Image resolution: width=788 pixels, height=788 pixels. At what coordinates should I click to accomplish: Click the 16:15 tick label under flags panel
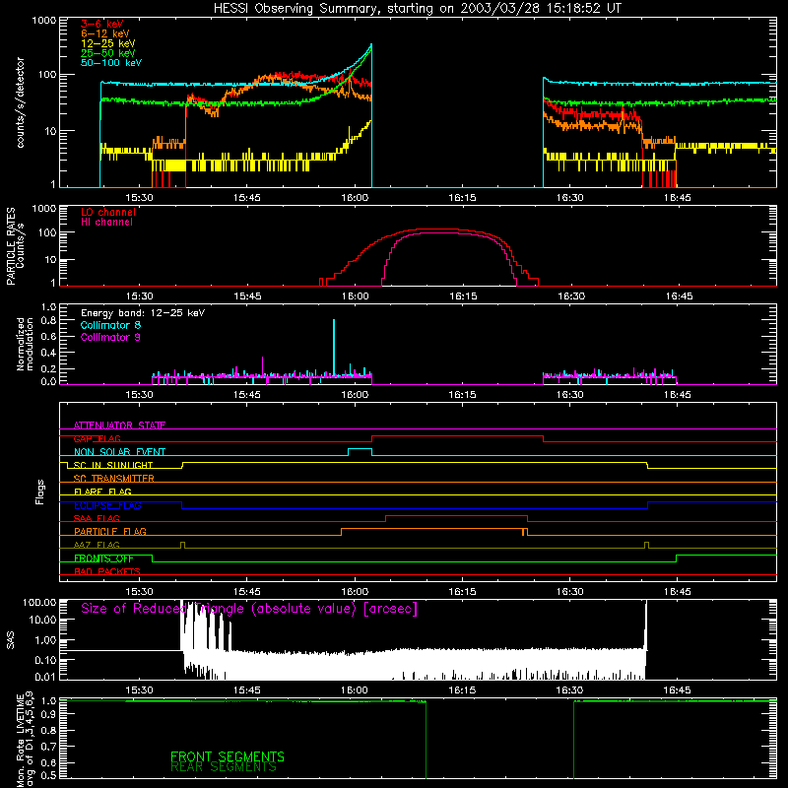(462, 592)
